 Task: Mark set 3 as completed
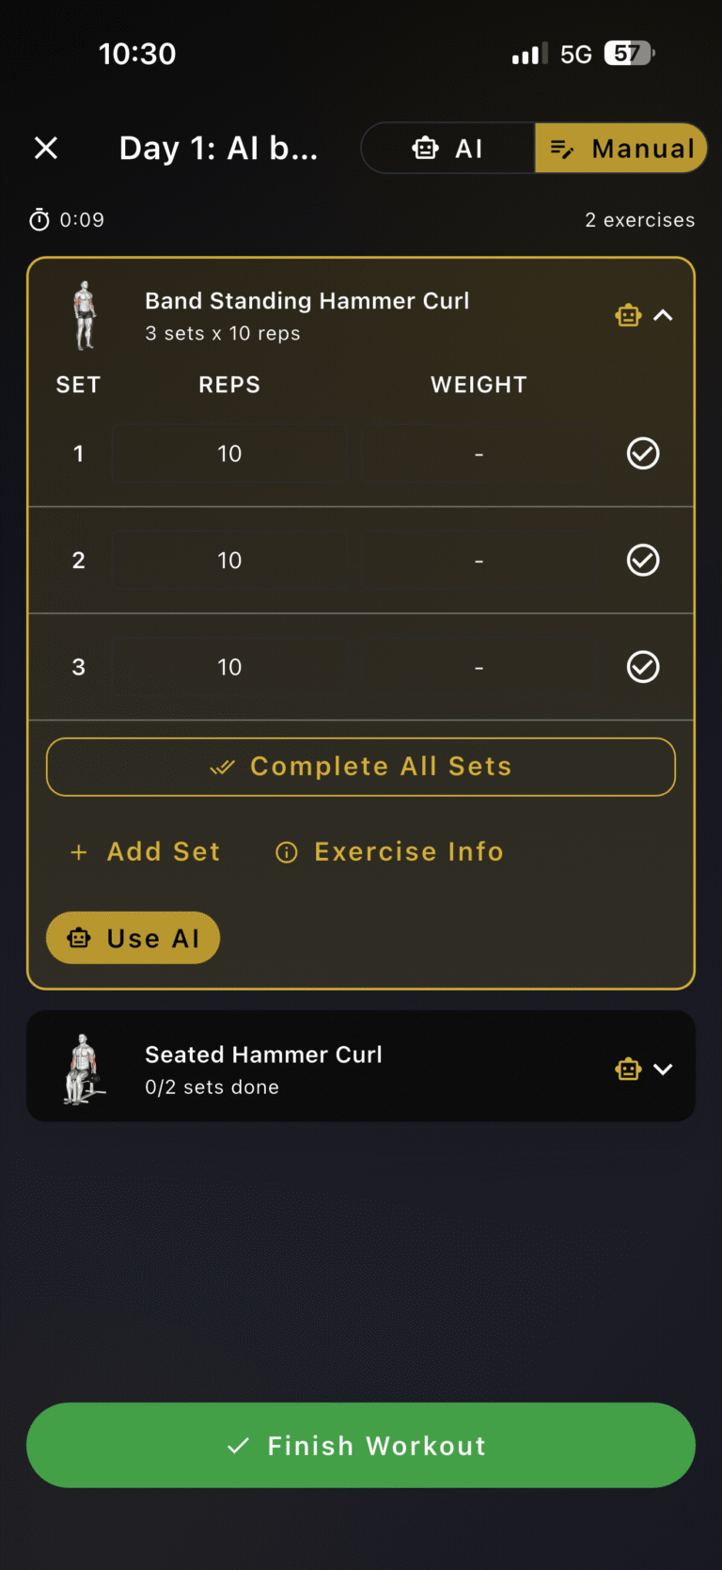(x=643, y=667)
